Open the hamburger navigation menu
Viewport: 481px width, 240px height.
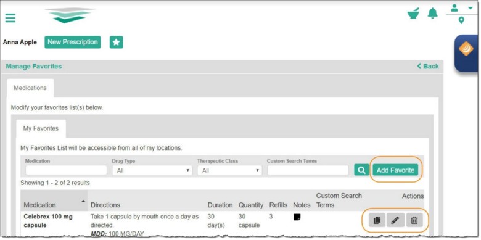tap(10, 18)
